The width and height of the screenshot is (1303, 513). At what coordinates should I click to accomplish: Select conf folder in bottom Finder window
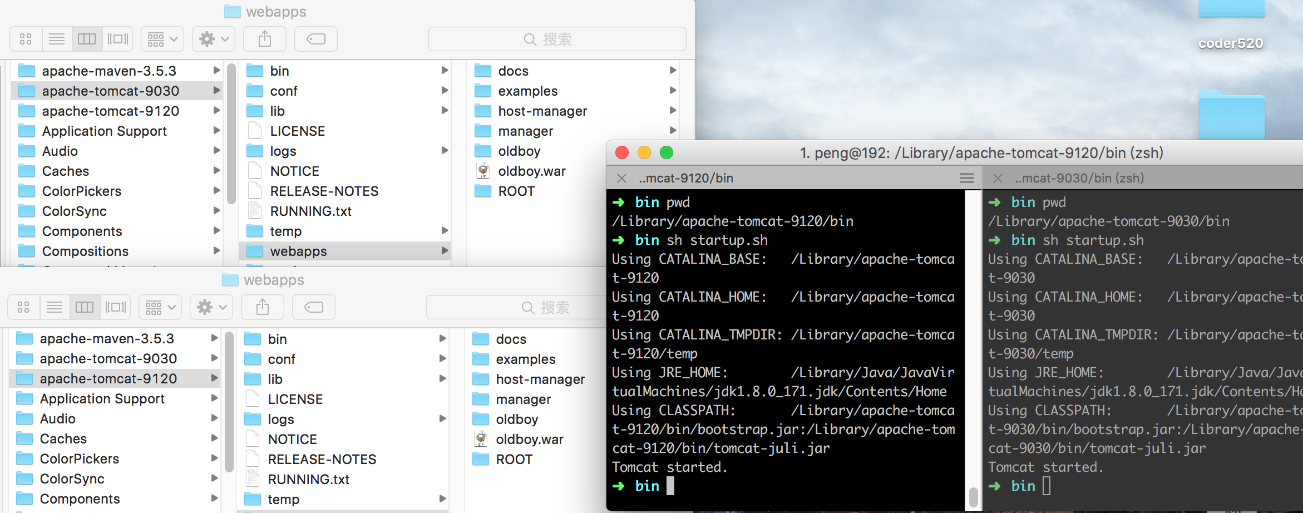click(343, 359)
